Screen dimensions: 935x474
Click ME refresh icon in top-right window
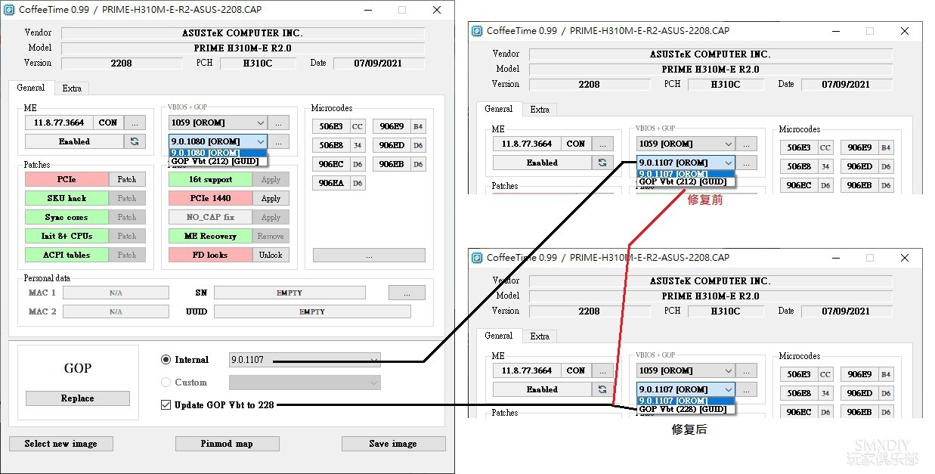tap(602, 163)
